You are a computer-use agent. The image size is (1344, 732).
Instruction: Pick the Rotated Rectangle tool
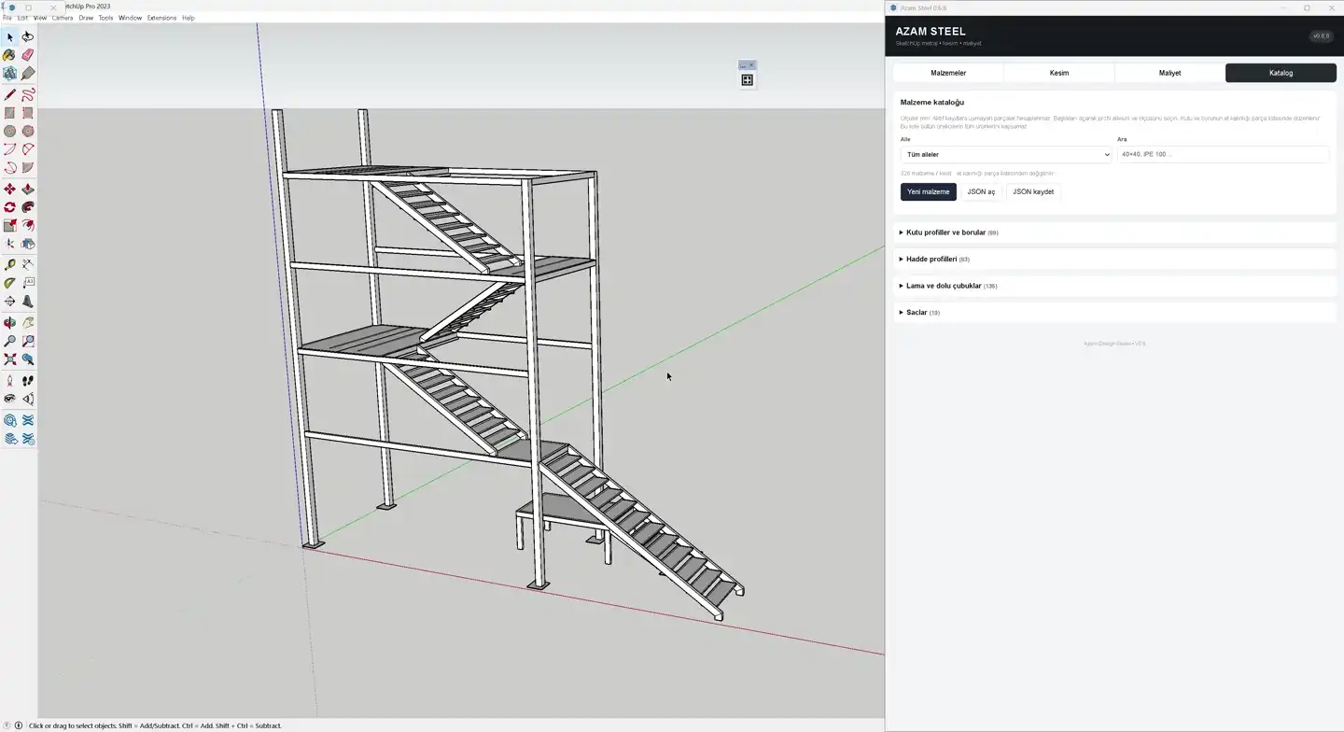[28, 113]
